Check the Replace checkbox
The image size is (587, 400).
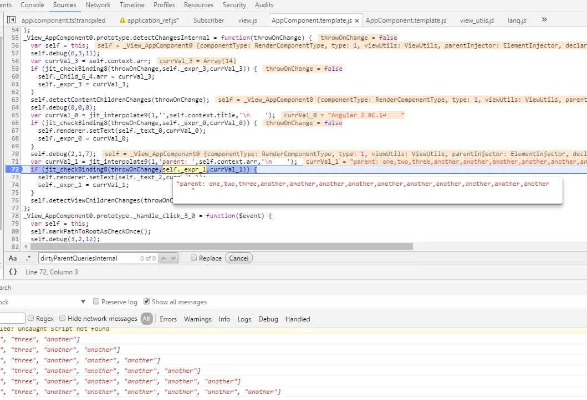(193, 258)
